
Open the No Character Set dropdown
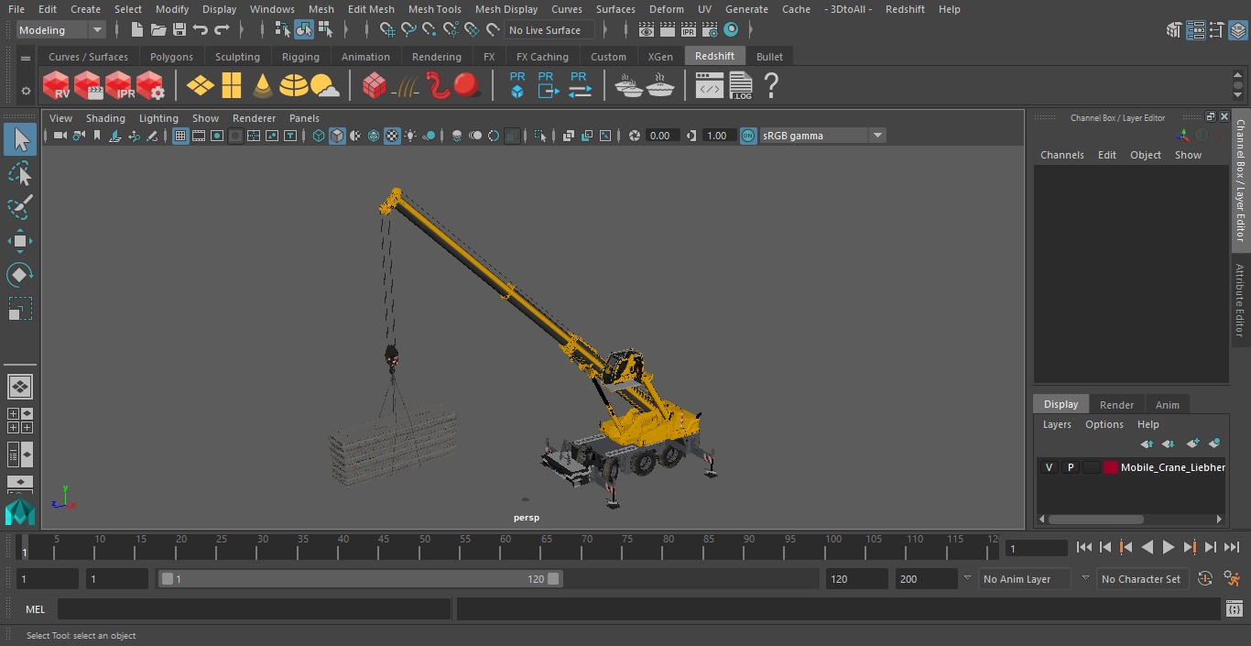click(x=1141, y=579)
